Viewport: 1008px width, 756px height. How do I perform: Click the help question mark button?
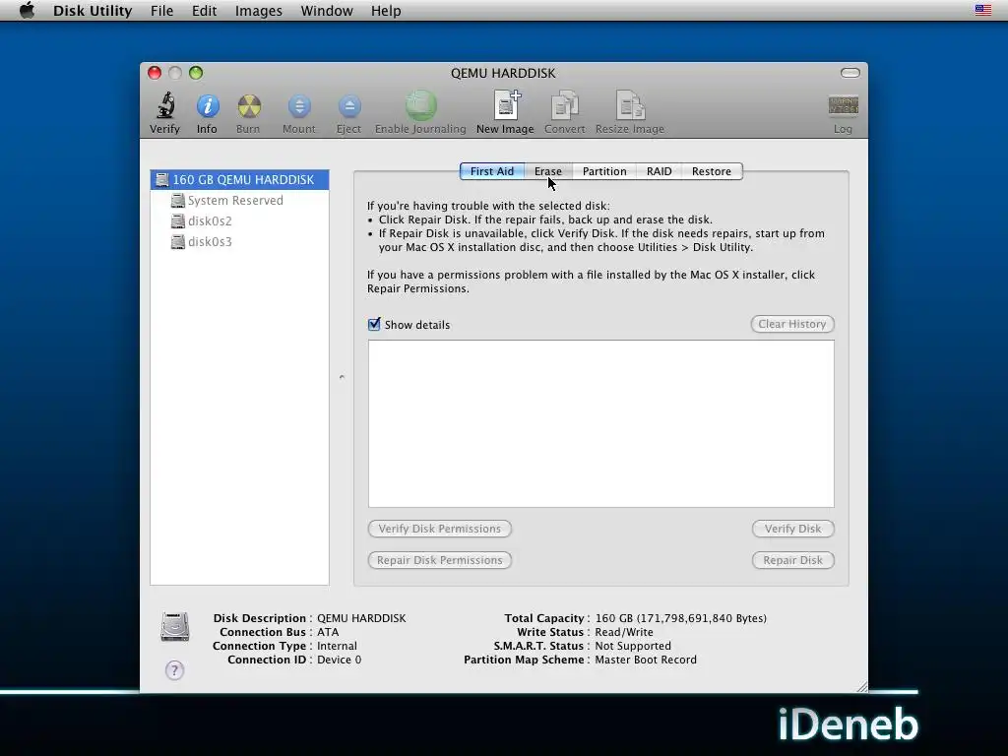click(x=174, y=669)
